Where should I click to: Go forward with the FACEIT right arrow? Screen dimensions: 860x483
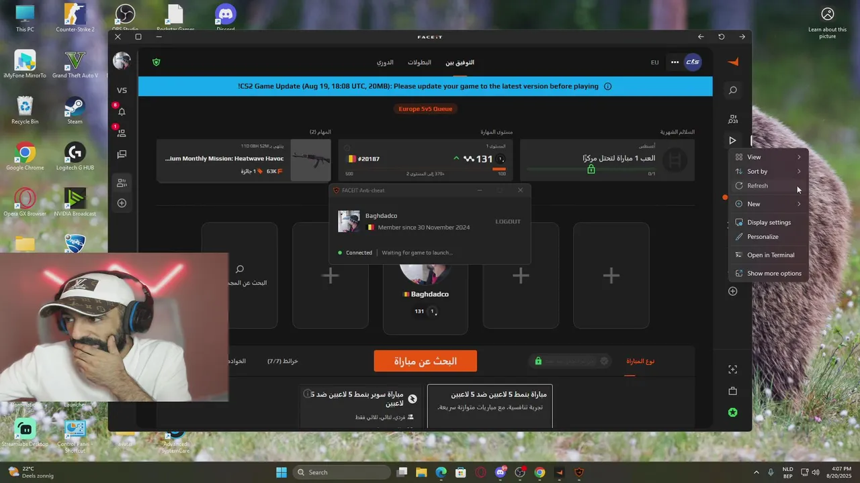click(742, 37)
